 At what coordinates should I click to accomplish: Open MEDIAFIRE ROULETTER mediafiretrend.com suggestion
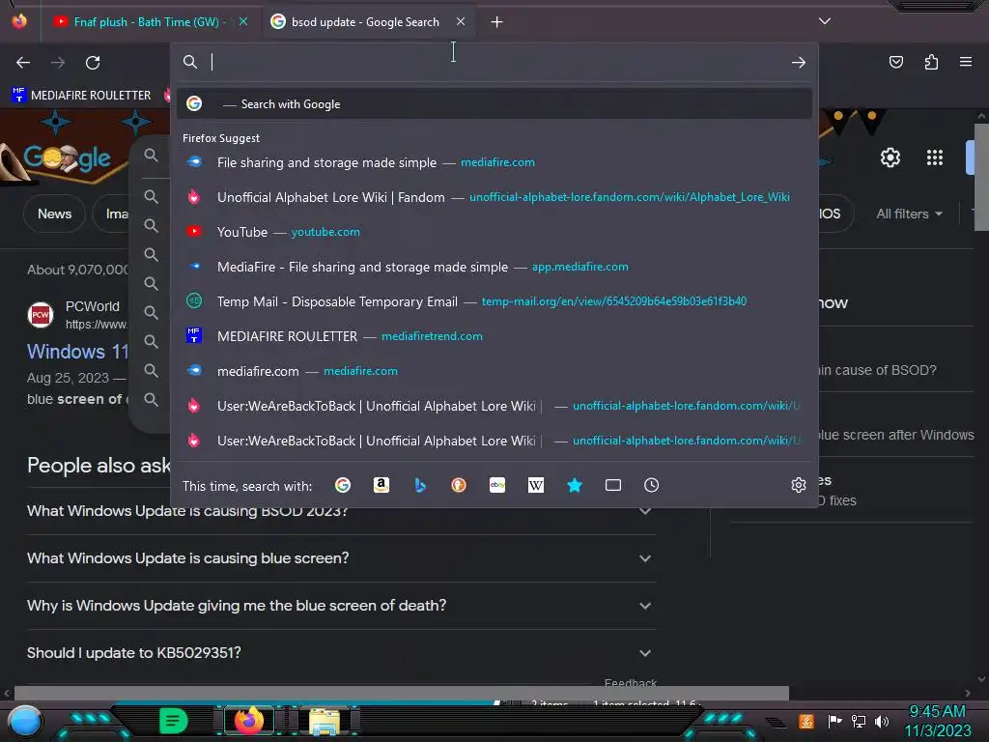[494, 336]
